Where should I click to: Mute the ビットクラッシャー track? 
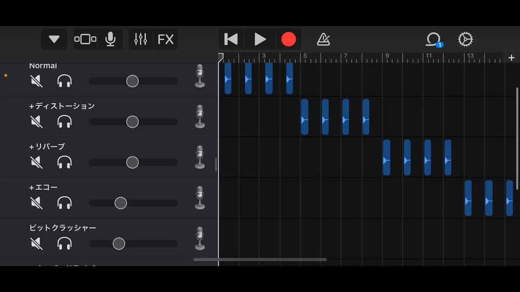[x=36, y=244]
